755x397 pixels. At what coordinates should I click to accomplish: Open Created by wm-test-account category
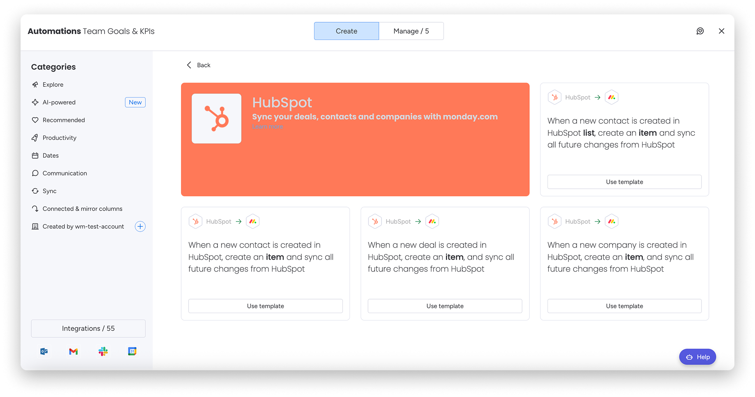pyautogui.click(x=82, y=227)
